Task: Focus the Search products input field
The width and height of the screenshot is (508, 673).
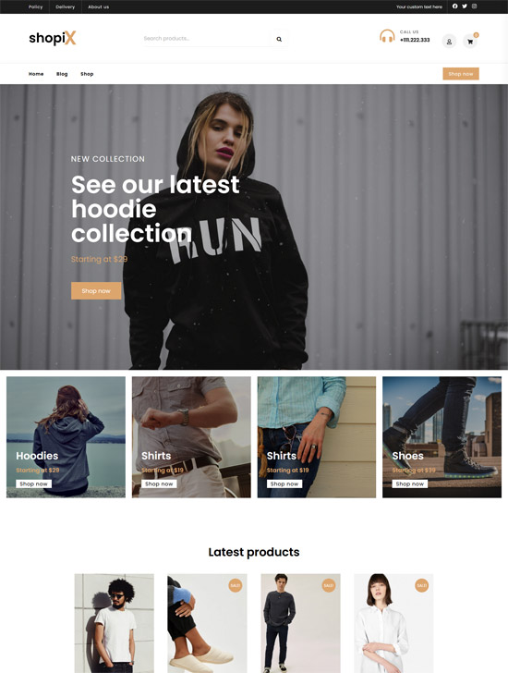Action: [207, 39]
